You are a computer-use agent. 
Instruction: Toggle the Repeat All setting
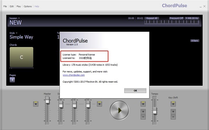click(x=152, y=18)
